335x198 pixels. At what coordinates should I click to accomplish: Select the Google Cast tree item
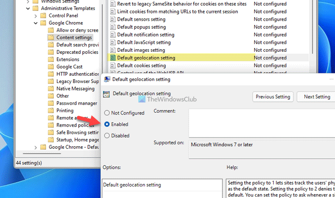(x=69, y=67)
